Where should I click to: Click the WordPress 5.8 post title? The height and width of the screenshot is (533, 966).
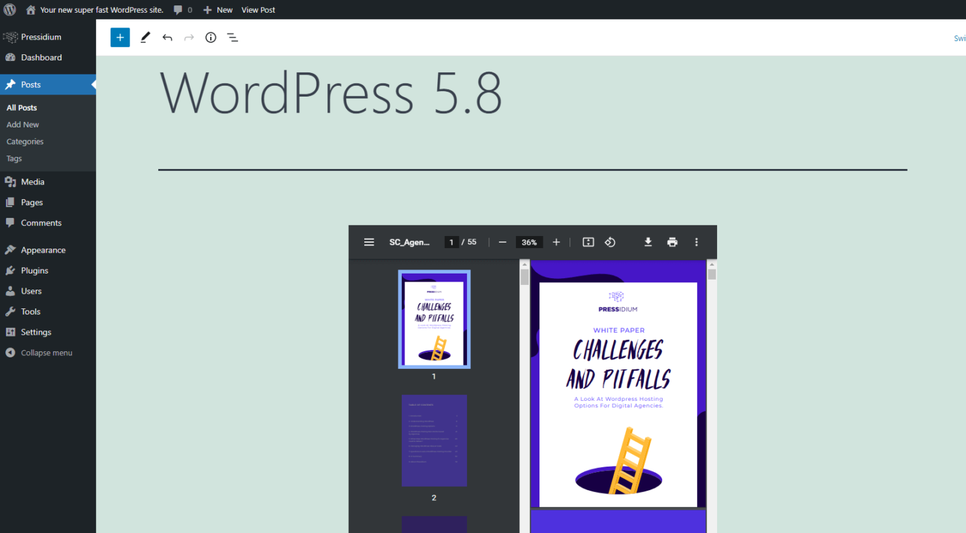[331, 93]
